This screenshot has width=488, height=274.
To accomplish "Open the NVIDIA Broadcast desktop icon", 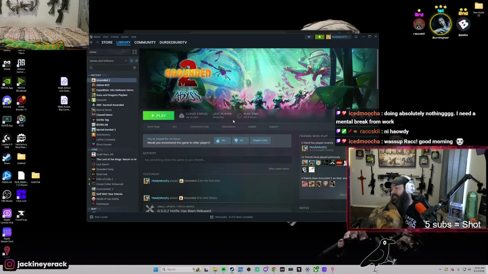I will coord(21,85).
